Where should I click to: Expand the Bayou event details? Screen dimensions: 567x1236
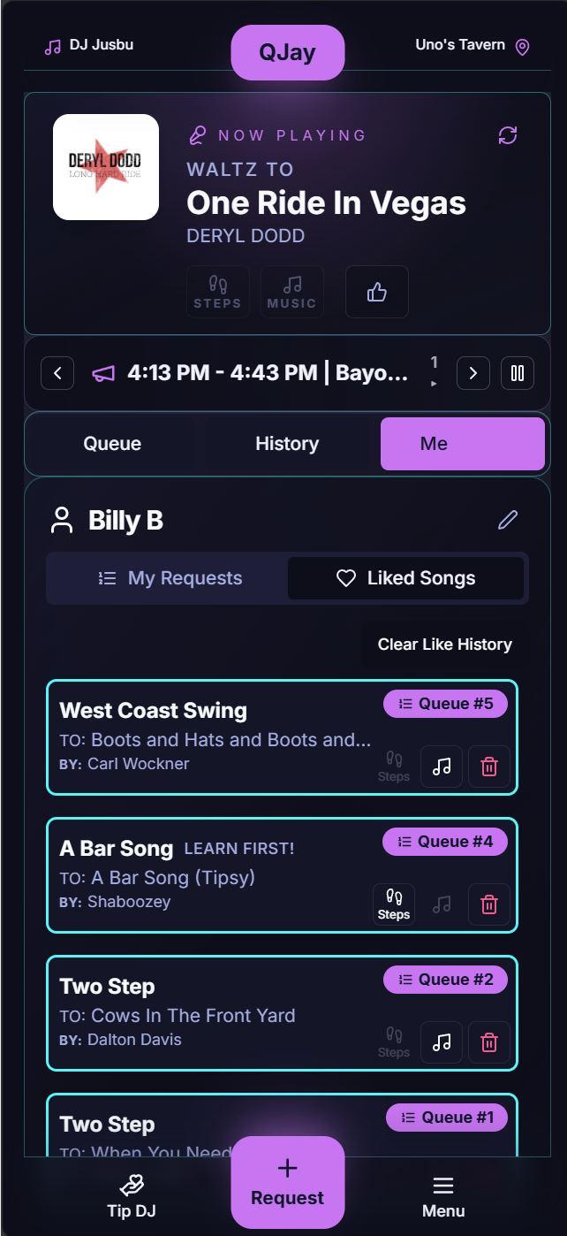click(x=265, y=372)
